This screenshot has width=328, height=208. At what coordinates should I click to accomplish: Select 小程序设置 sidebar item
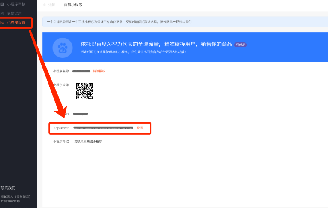16,22
